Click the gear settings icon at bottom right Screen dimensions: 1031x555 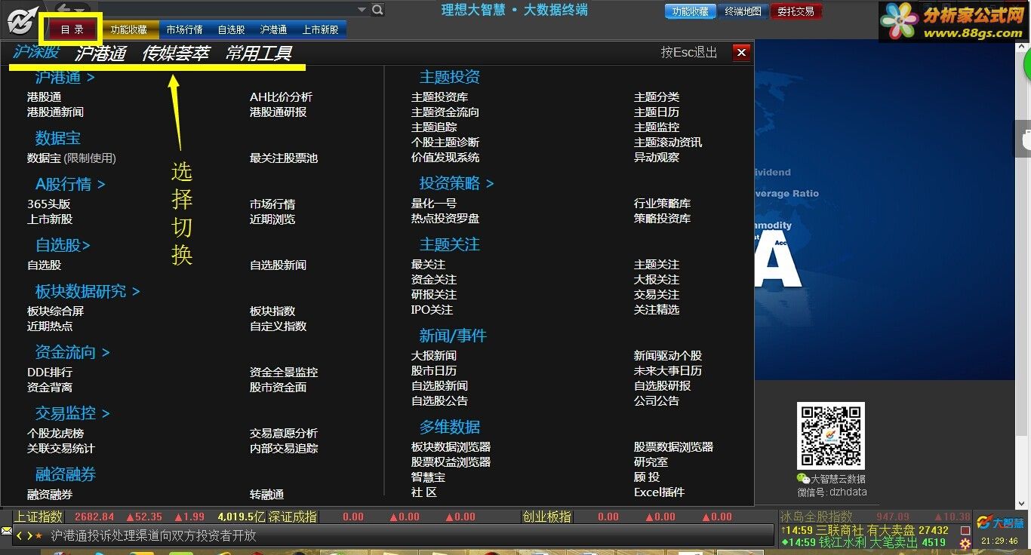965,543
